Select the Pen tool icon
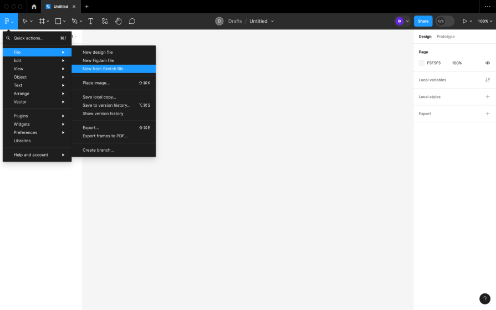 (x=74, y=21)
